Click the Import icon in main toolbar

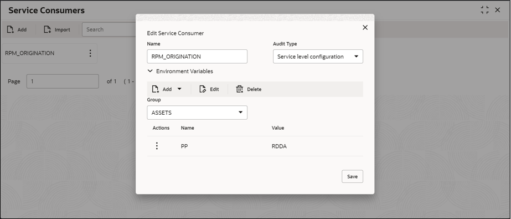click(x=48, y=30)
